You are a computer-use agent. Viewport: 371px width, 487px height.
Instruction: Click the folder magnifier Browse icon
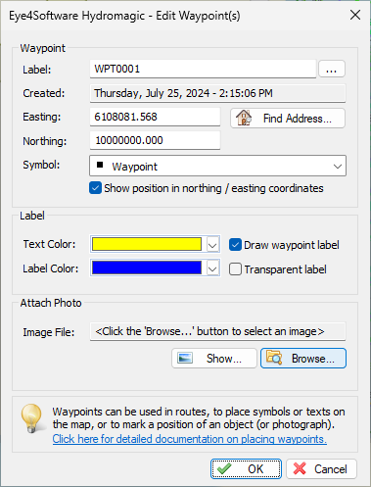(x=274, y=358)
